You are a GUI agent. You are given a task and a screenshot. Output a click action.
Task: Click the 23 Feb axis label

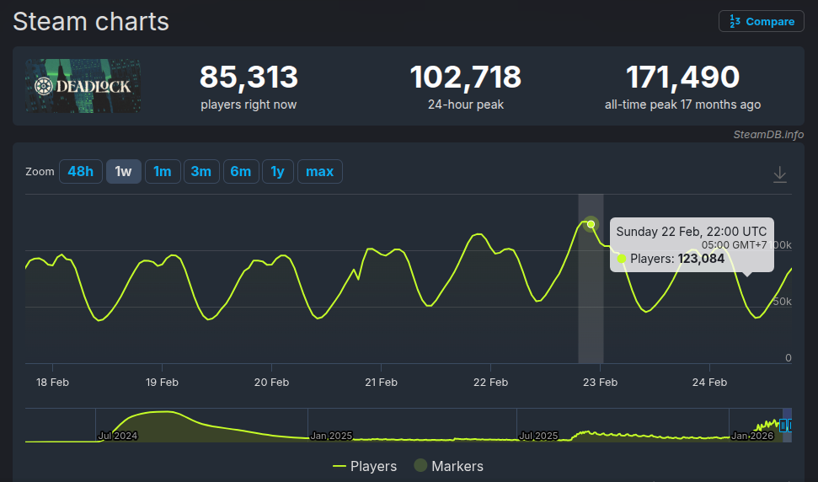pyautogui.click(x=600, y=383)
